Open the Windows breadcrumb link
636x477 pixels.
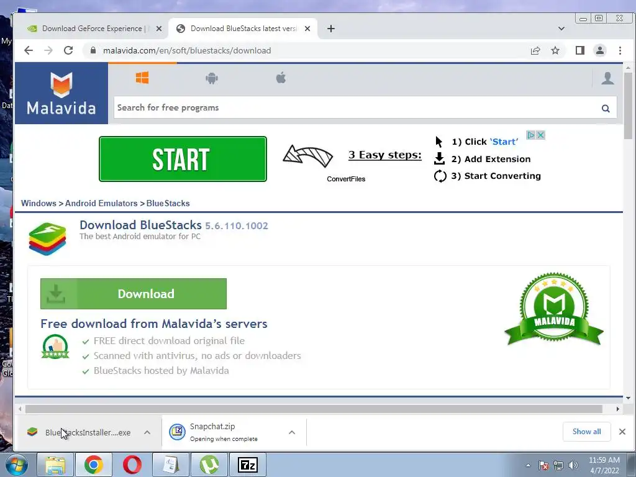(x=39, y=203)
